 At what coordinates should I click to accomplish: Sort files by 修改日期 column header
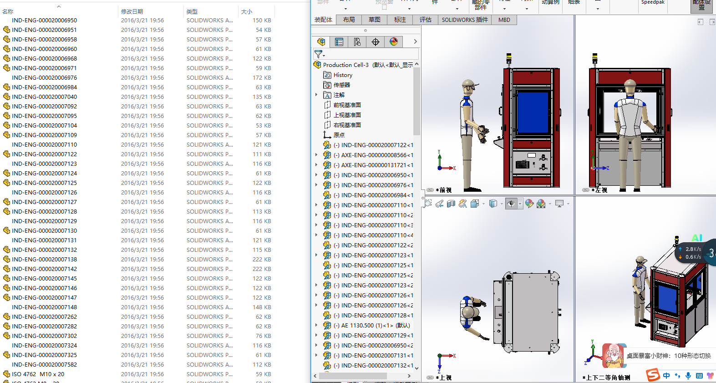pos(132,11)
